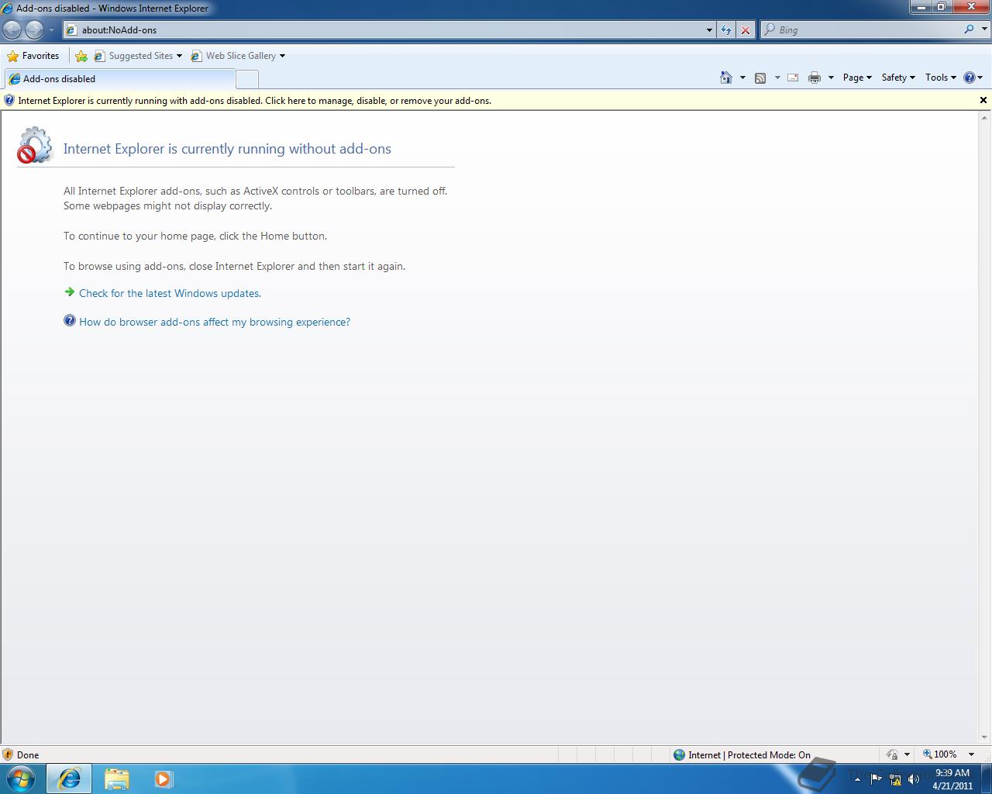Open the Safety menu
992x794 pixels.
[898, 78]
